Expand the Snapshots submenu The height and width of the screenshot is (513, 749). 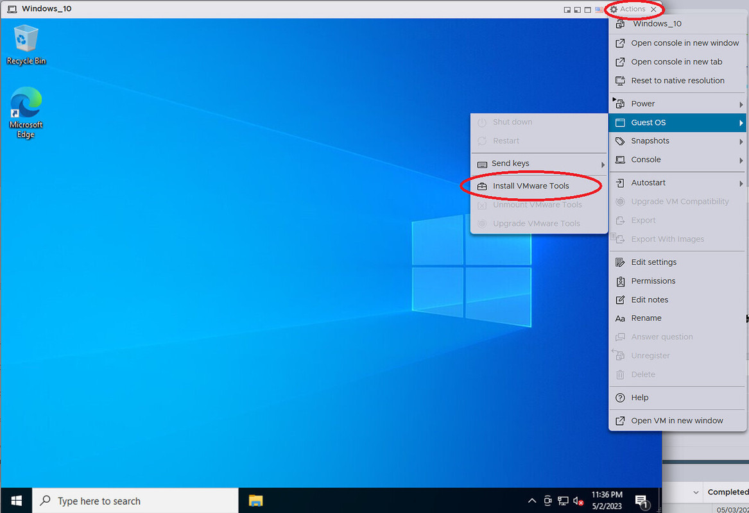click(677, 141)
